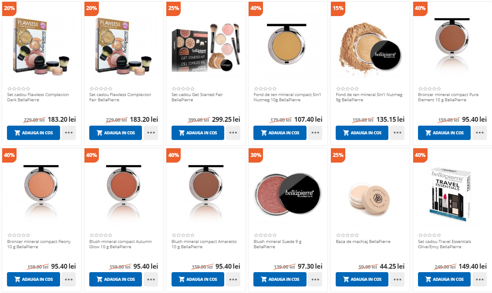Open three-dot menu for Fond de ten 5in1 Nutmeg 9g
492x293 pixels.
[397, 133]
